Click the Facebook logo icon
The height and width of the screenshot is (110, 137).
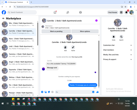[x=4, y=12]
